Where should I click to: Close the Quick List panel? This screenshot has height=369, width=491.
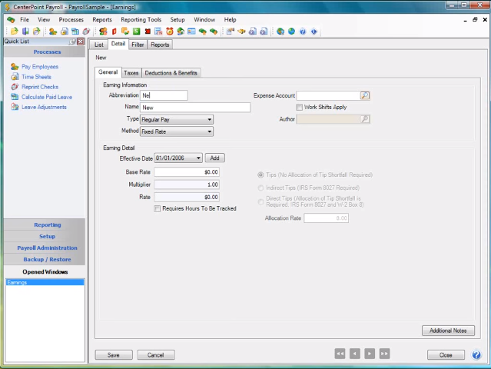coord(81,42)
